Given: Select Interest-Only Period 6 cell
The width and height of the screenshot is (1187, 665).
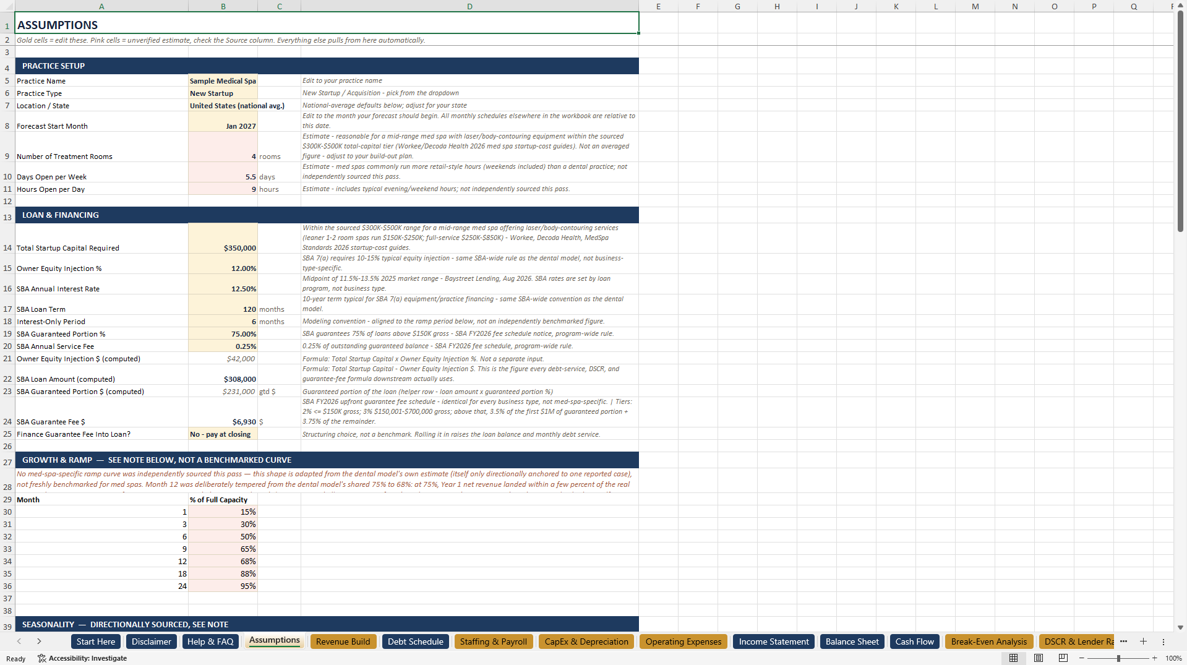Looking at the screenshot, I should tap(223, 322).
